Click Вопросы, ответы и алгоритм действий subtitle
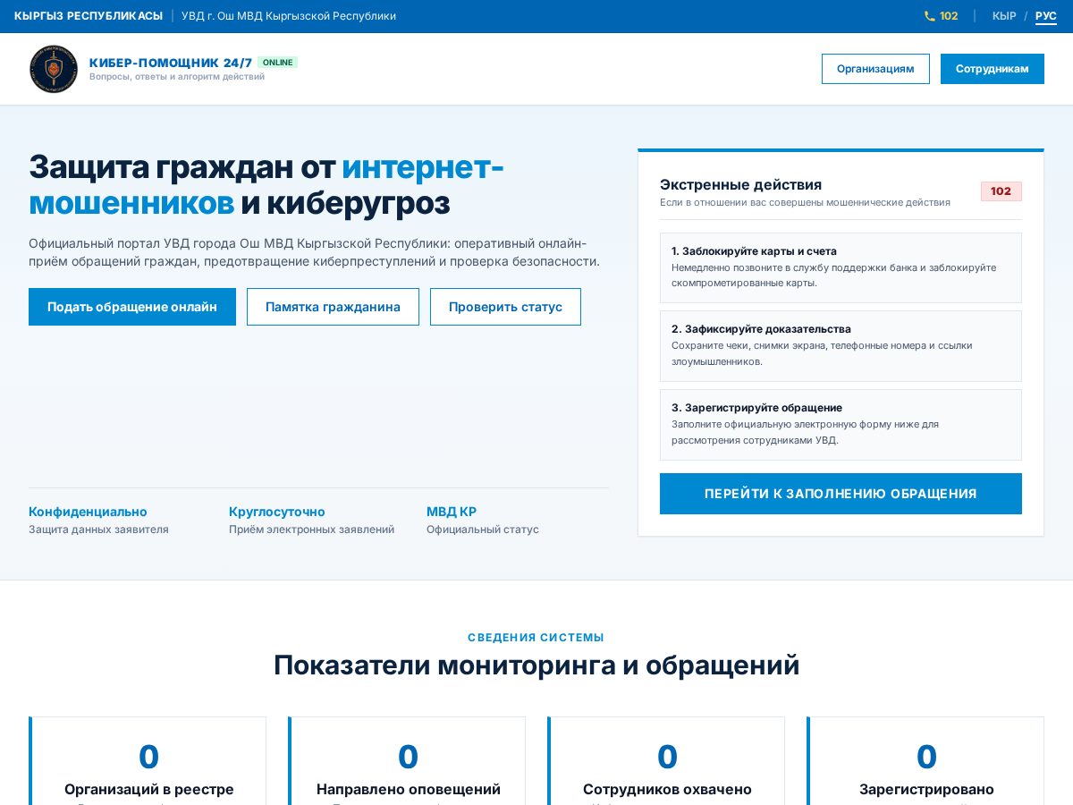Screen dimensions: 1073x805 click(177, 77)
